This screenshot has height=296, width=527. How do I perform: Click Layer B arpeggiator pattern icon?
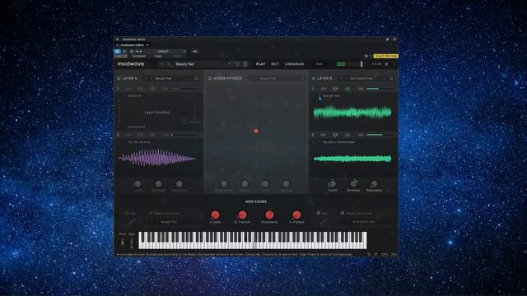(324, 222)
